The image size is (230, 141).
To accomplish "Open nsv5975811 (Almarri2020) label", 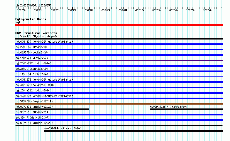I will pos(34,123).
